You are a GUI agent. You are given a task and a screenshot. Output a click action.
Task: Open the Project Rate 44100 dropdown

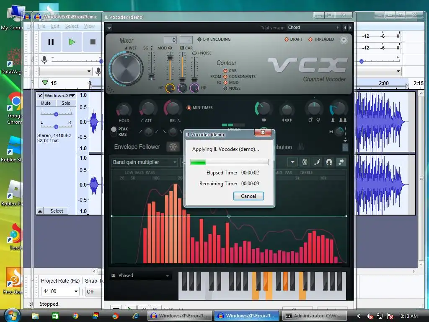coord(60,291)
